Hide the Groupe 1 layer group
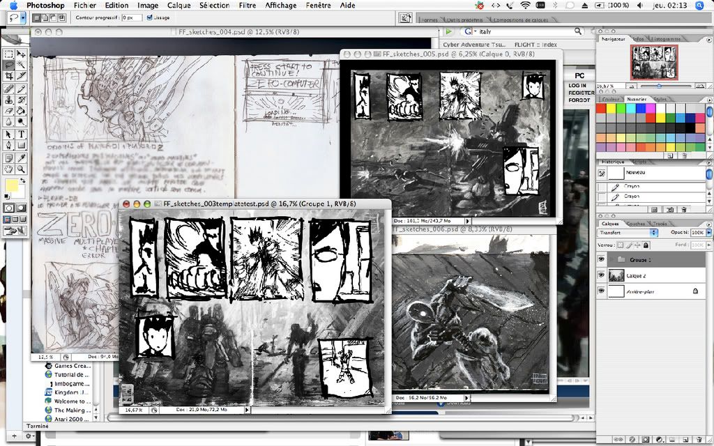 click(x=601, y=259)
